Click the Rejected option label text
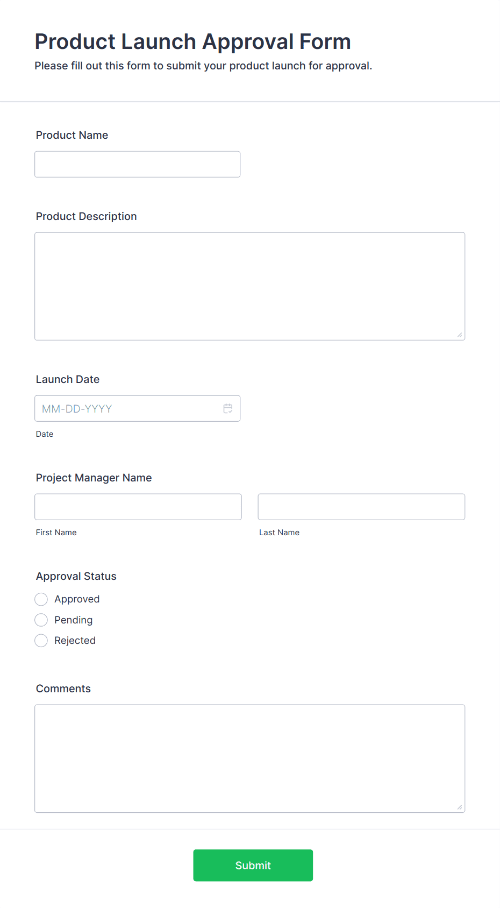Viewport: 500px width, 908px height. [75, 641]
